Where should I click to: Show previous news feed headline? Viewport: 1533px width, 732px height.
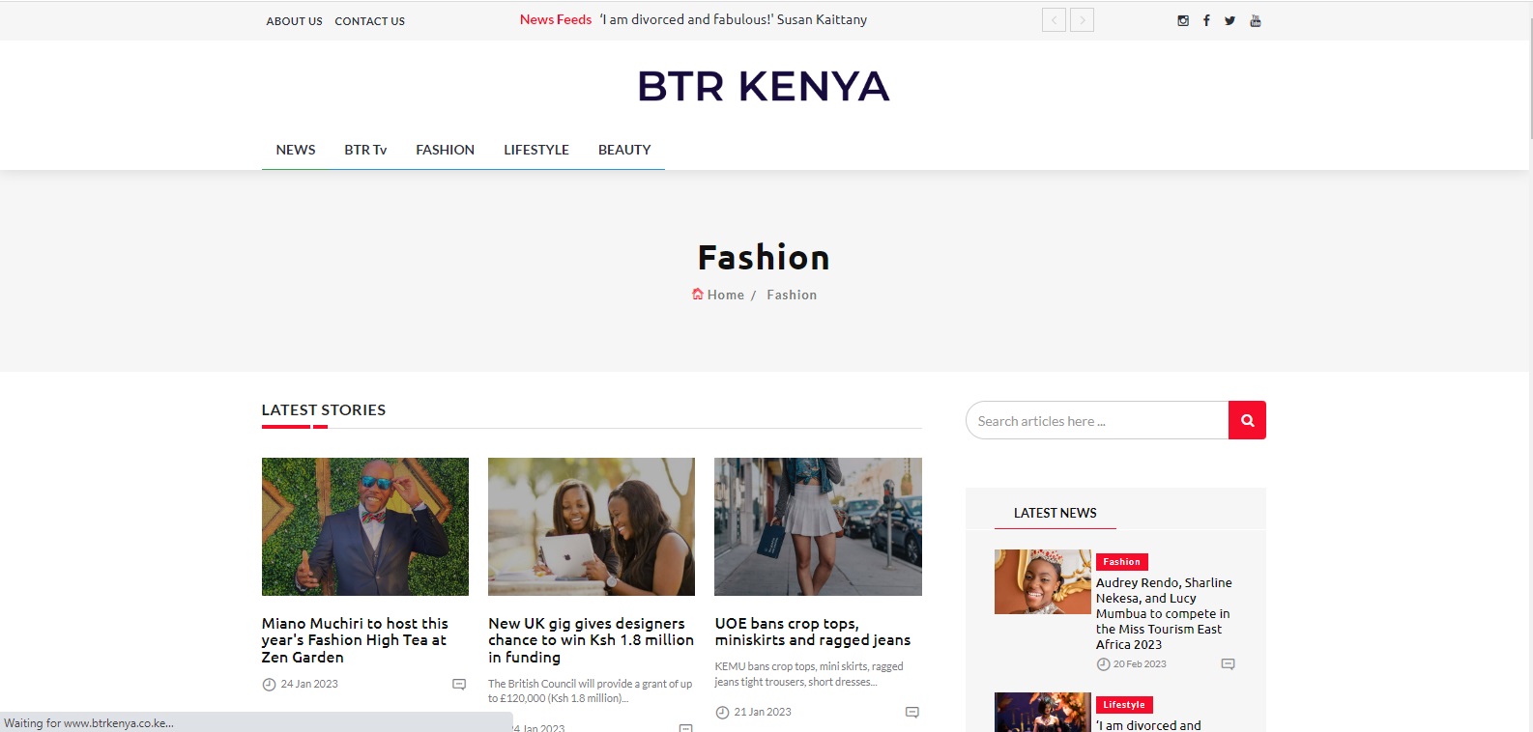pyautogui.click(x=1054, y=20)
